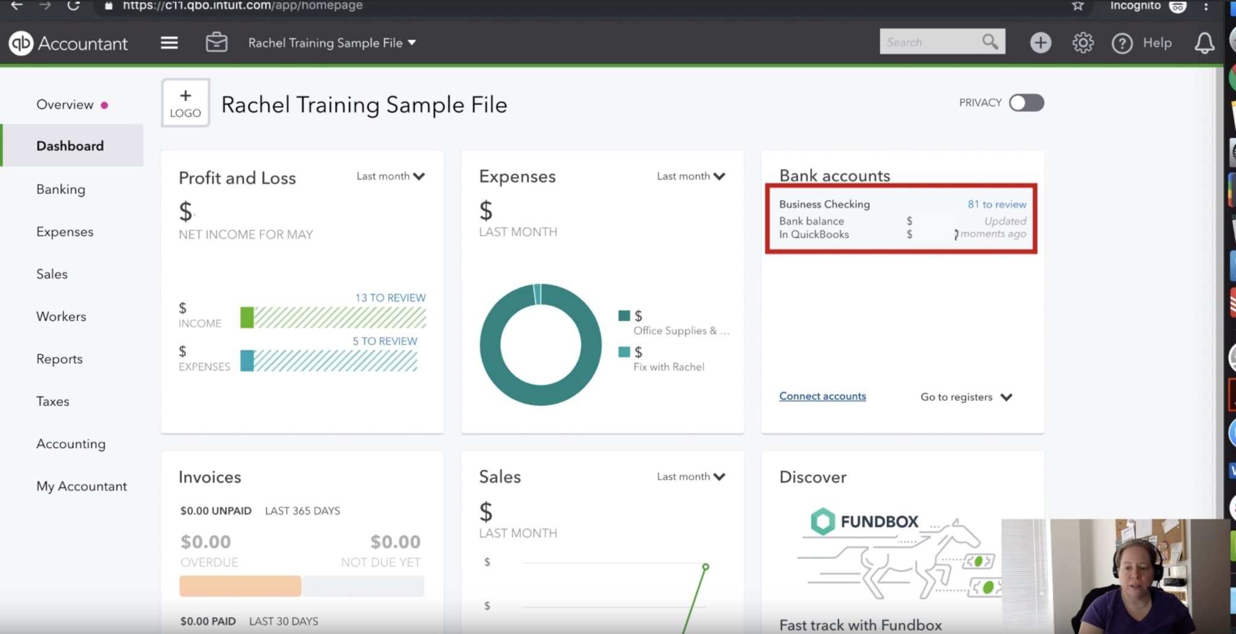Open My Accountant in the sidebar
This screenshot has width=1236, height=634.
81,486
